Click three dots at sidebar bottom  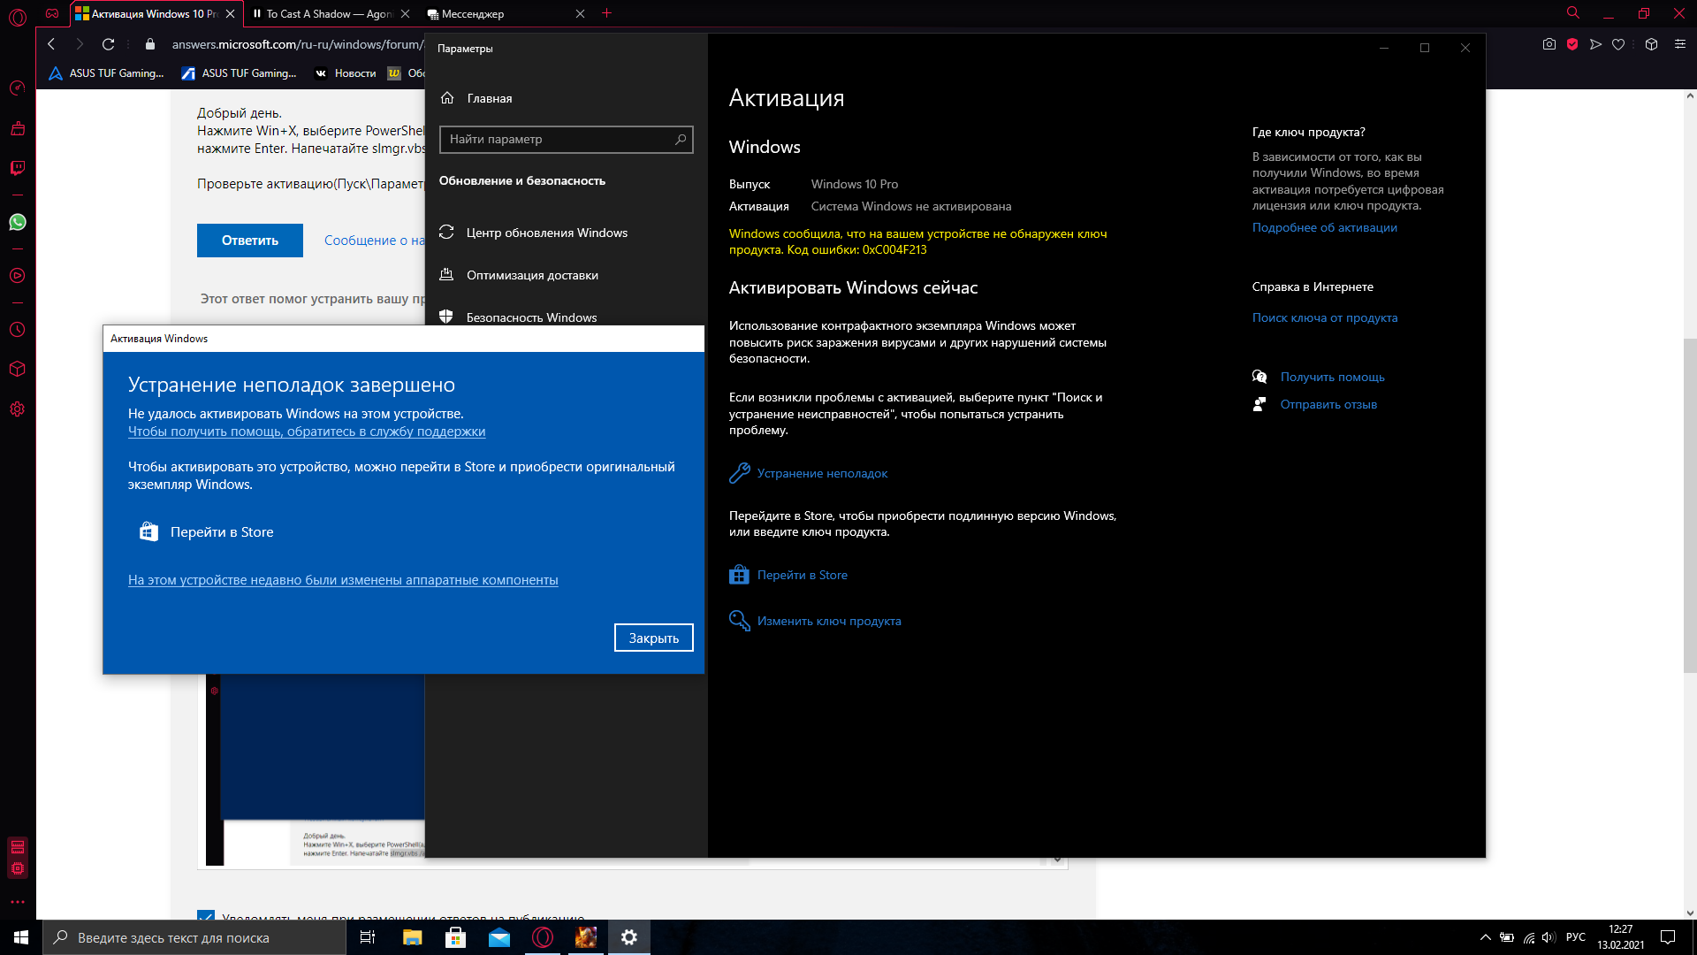click(x=18, y=902)
